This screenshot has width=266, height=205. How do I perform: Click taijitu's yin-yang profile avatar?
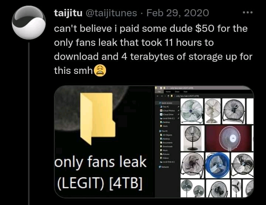pos(29,23)
